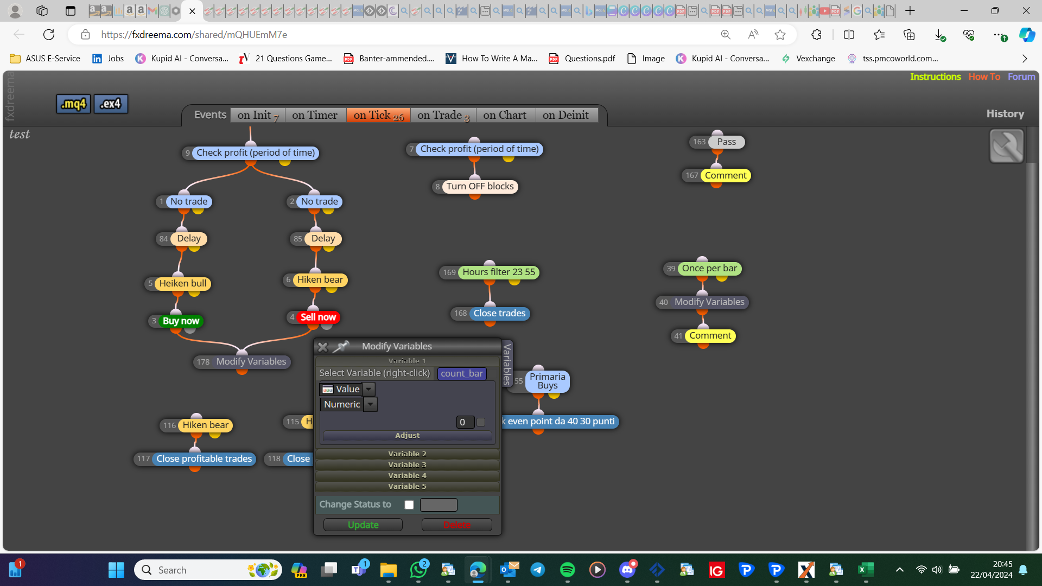Open the Vexchange bookmark
The height and width of the screenshot is (586, 1042).
pyautogui.click(x=808, y=59)
